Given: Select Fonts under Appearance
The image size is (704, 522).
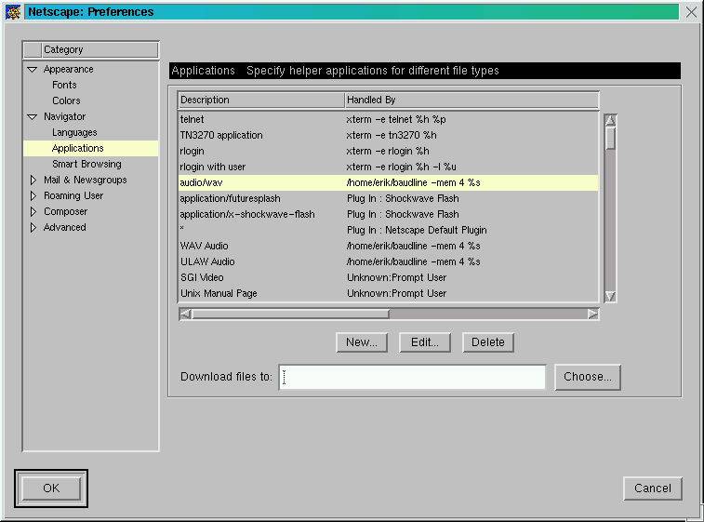Looking at the screenshot, I should click(64, 85).
